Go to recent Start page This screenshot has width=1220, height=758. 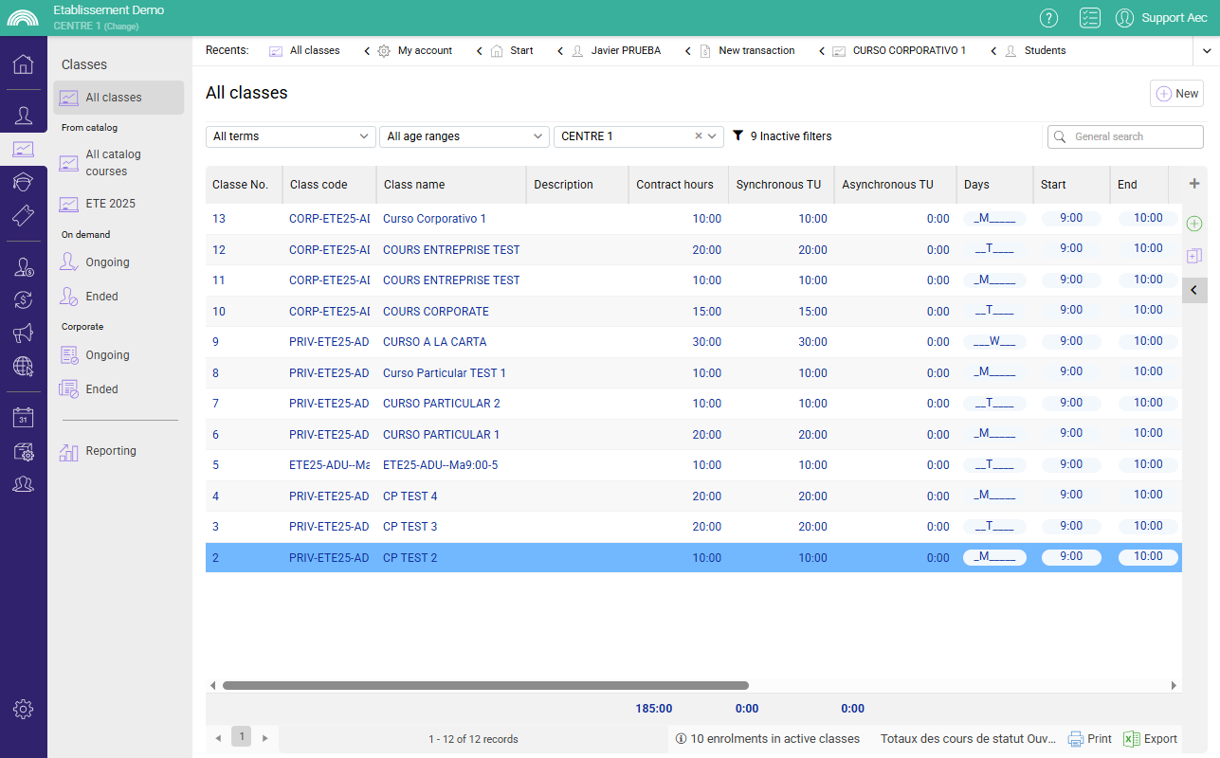point(511,51)
